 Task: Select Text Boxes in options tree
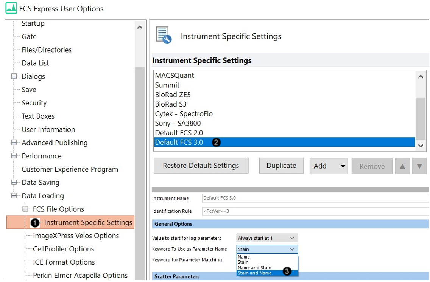[x=38, y=116]
